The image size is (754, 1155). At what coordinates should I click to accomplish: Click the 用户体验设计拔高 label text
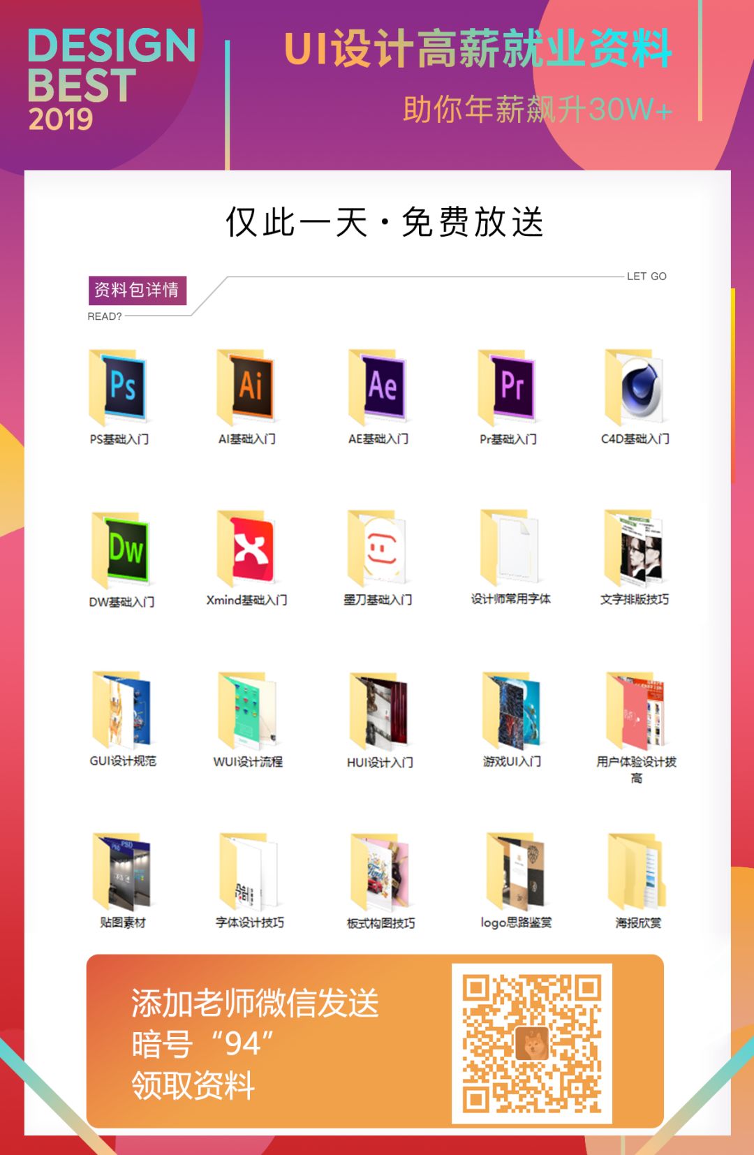[x=636, y=770]
